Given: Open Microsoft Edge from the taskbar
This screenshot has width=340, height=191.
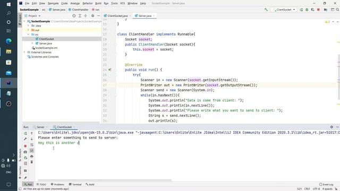Looking at the screenshot, I should point(8,41).
